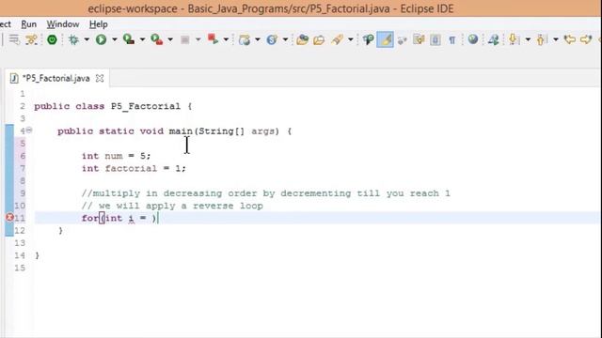Image resolution: width=602 pixels, height=338 pixels.
Task: Open the Run configurations dropdown arrow
Action: (x=115, y=39)
